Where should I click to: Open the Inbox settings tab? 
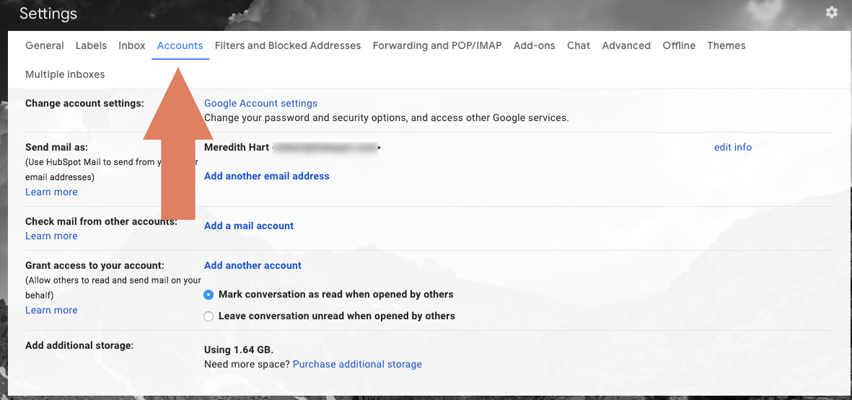tap(132, 45)
